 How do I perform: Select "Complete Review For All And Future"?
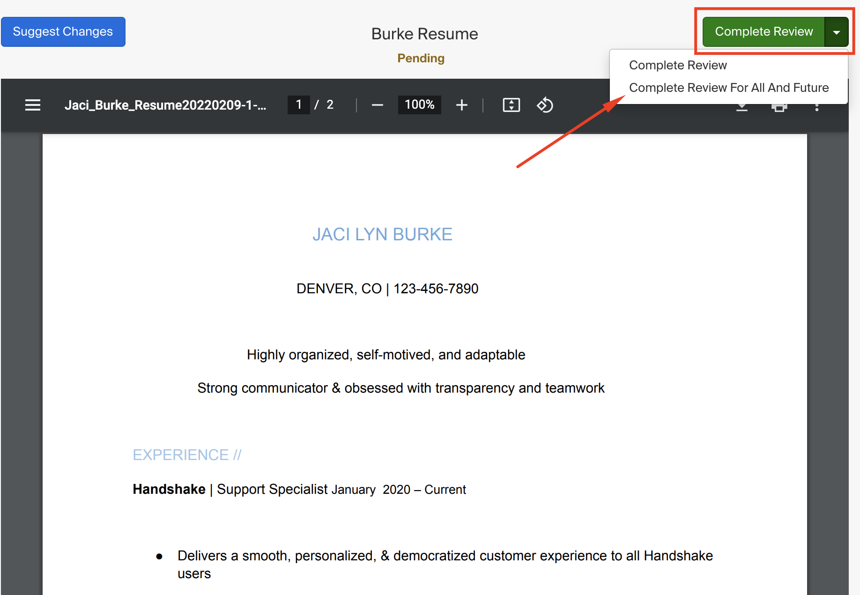tap(729, 88)
